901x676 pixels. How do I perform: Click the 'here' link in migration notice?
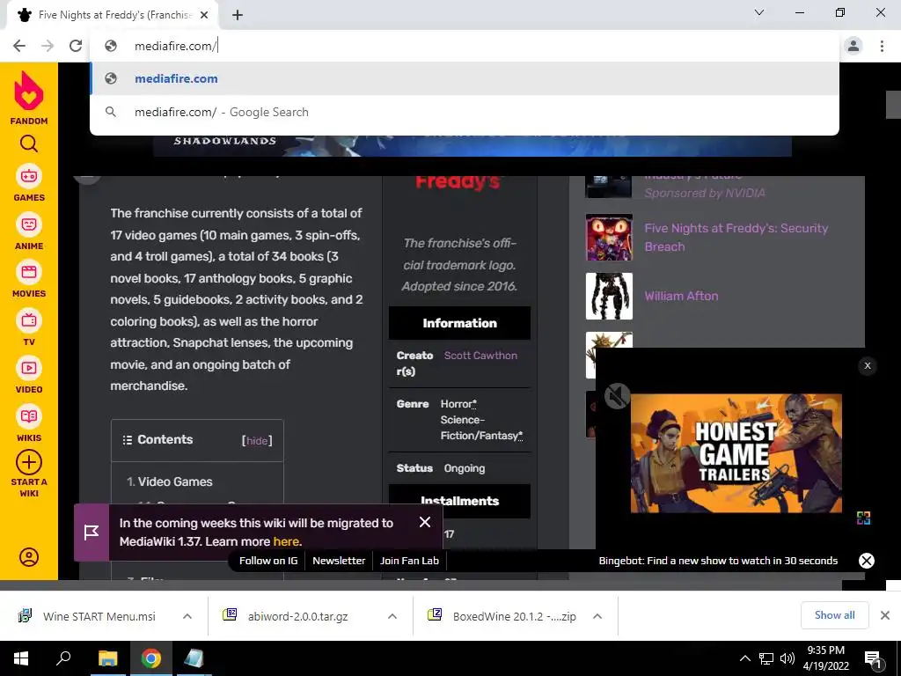click(x=286, y=541)
